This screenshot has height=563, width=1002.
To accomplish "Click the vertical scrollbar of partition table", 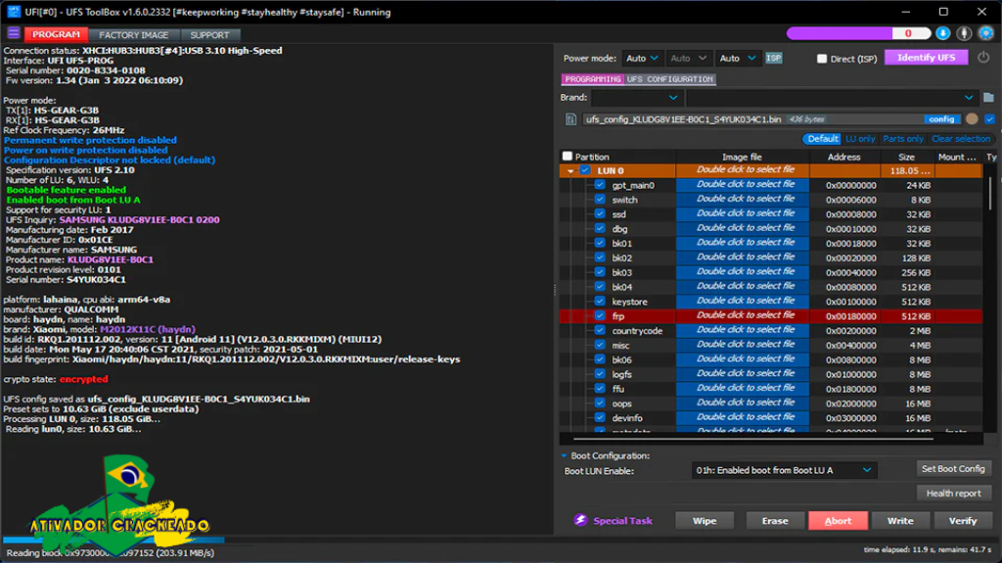I will pyautogui.click(x=990, y=194).
